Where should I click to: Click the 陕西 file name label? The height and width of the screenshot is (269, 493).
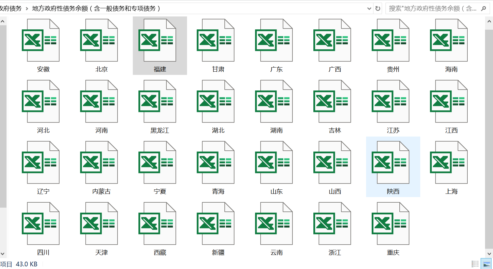393,191
